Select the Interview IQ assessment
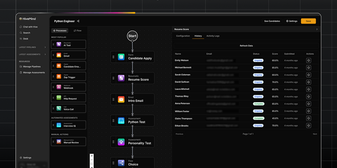The width and height of the screenshot is (337, 168). [x=68, y=125]
